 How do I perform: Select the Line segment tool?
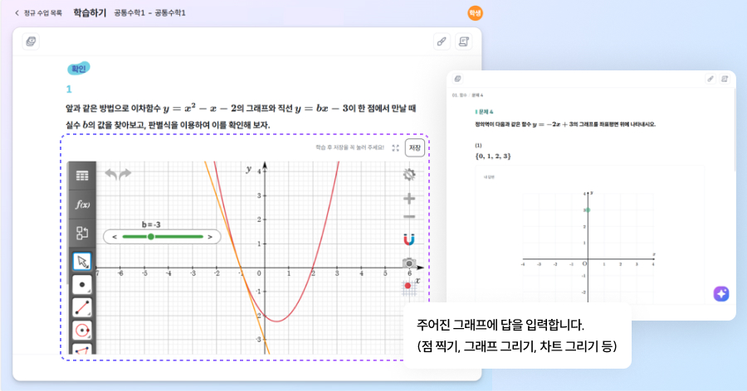tap(82, 308)
